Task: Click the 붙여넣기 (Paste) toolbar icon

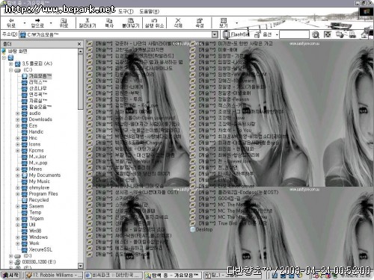Action: point(130,22)
